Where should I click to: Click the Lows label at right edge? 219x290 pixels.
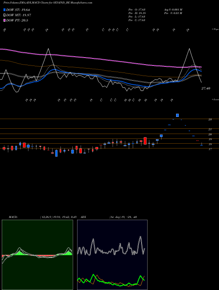click(215, 99)
